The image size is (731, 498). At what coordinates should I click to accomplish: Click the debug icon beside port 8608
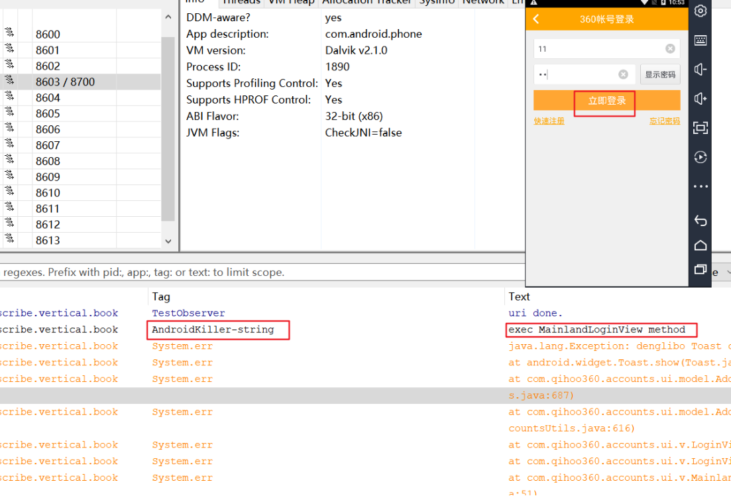pyautogui.click(x=9, y=159)
